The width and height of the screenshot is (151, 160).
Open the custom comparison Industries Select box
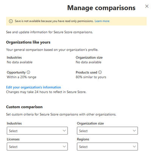click(x=37, y=130)
